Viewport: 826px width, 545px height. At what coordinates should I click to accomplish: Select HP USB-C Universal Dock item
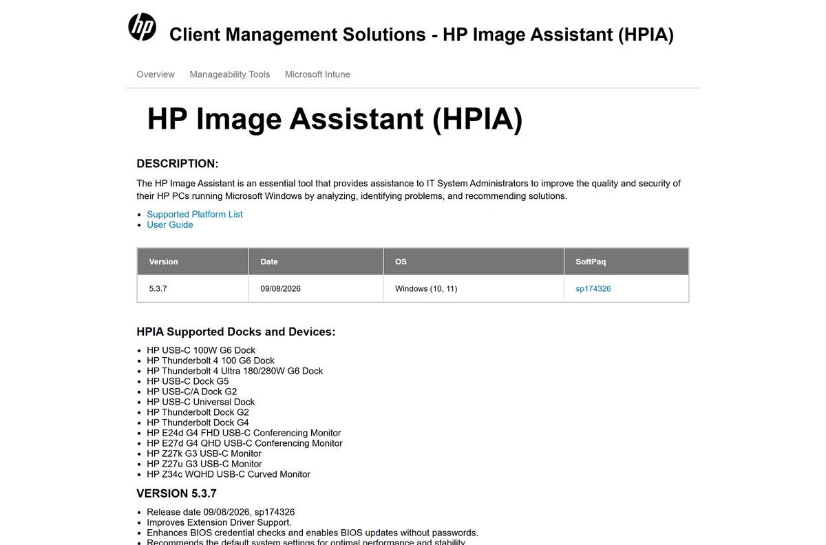[x=201, y=402]
